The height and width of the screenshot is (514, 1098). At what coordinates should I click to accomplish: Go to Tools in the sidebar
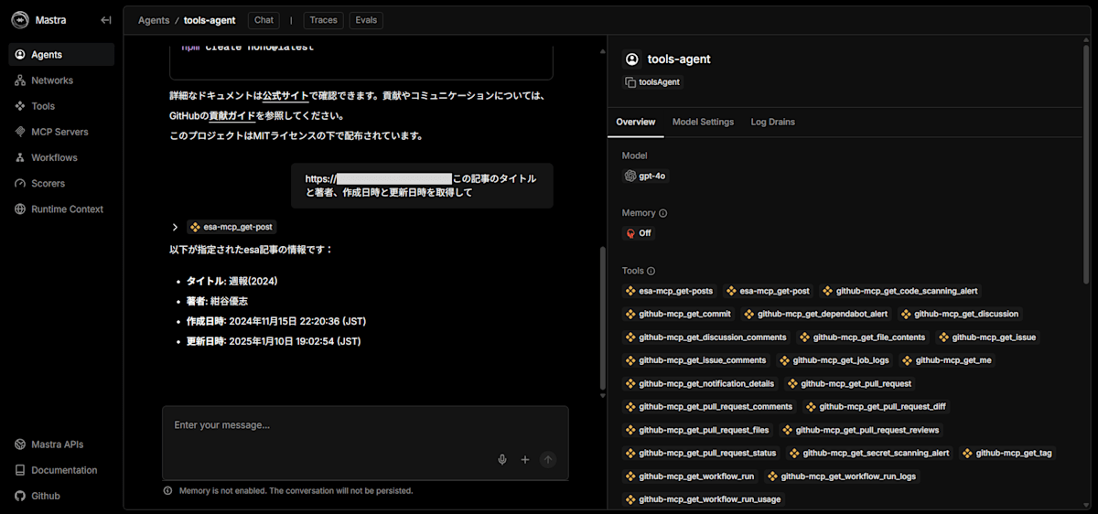pos(61,106)
